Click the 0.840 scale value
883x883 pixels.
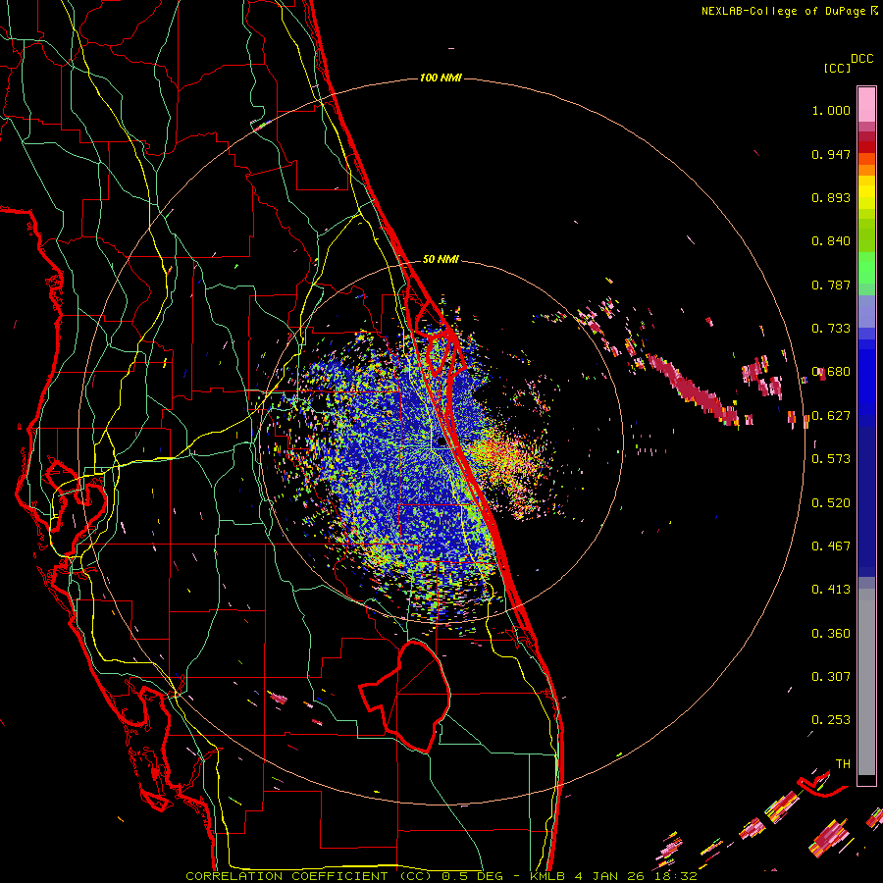pyautogui.click(x=831, y=241)
